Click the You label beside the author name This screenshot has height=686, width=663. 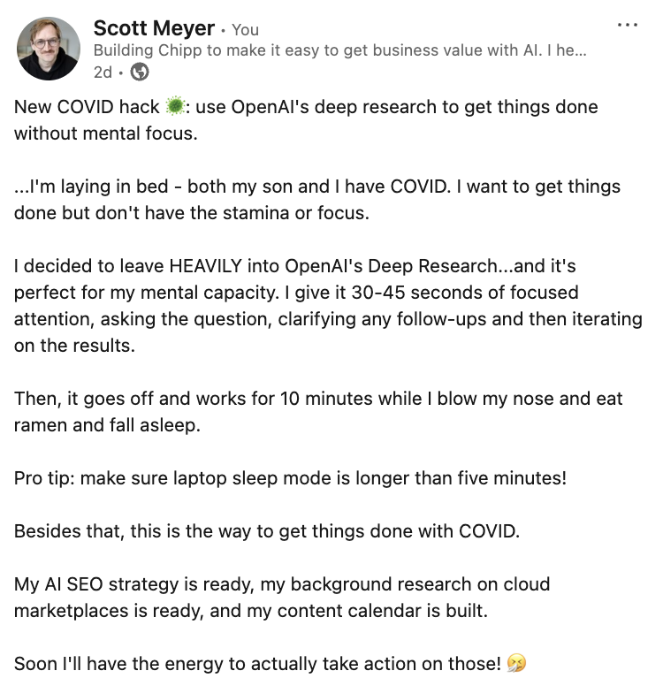pyautogui.click(x=245, y=30)
